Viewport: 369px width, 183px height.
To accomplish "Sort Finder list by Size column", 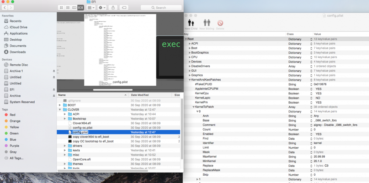I will click(177, 95).
